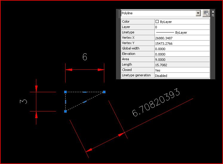Select the Area property label
Viewport: 223px width, 164px height.
point(125,59)
